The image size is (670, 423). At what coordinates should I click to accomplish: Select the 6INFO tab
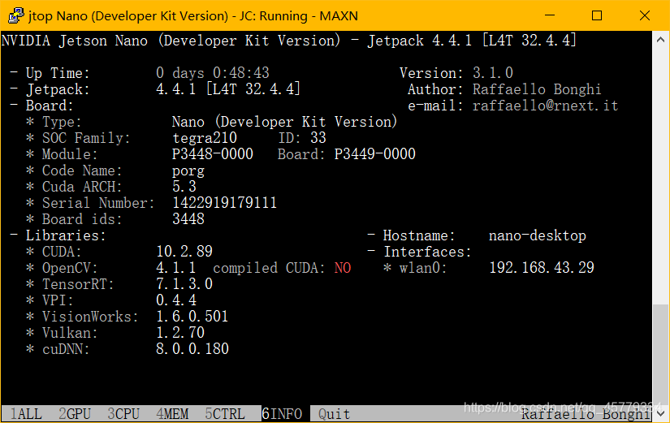[282, 413]
